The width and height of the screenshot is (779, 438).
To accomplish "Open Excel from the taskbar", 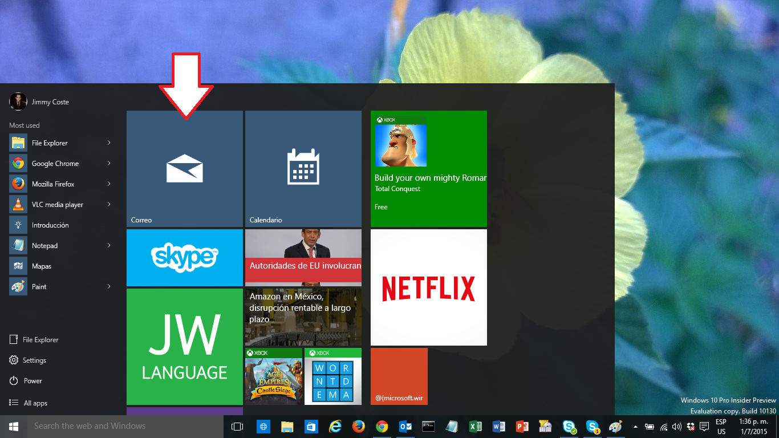I will (476, 427).
